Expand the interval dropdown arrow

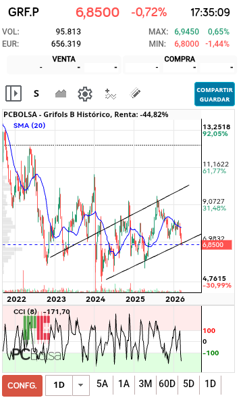click(81, 385)
